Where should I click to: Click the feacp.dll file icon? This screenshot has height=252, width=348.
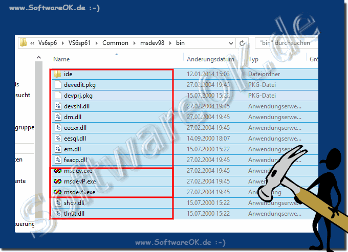(x=58, y=160)
